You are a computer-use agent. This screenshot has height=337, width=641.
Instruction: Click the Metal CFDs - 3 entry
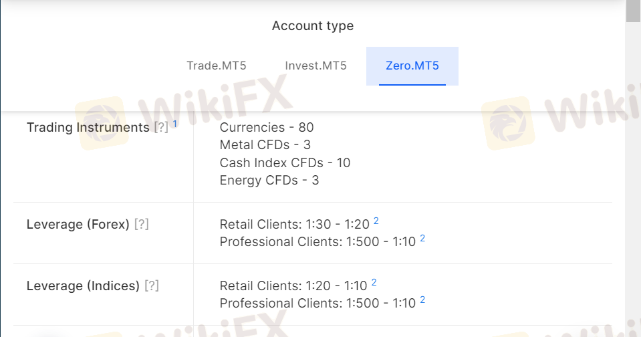265,145
